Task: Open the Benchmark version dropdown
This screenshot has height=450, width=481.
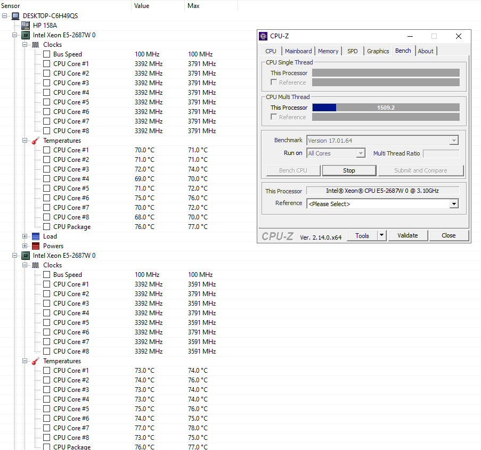Action: coord(454,141)
